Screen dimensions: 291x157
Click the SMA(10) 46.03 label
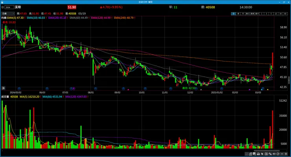click(x=36, y=18)
